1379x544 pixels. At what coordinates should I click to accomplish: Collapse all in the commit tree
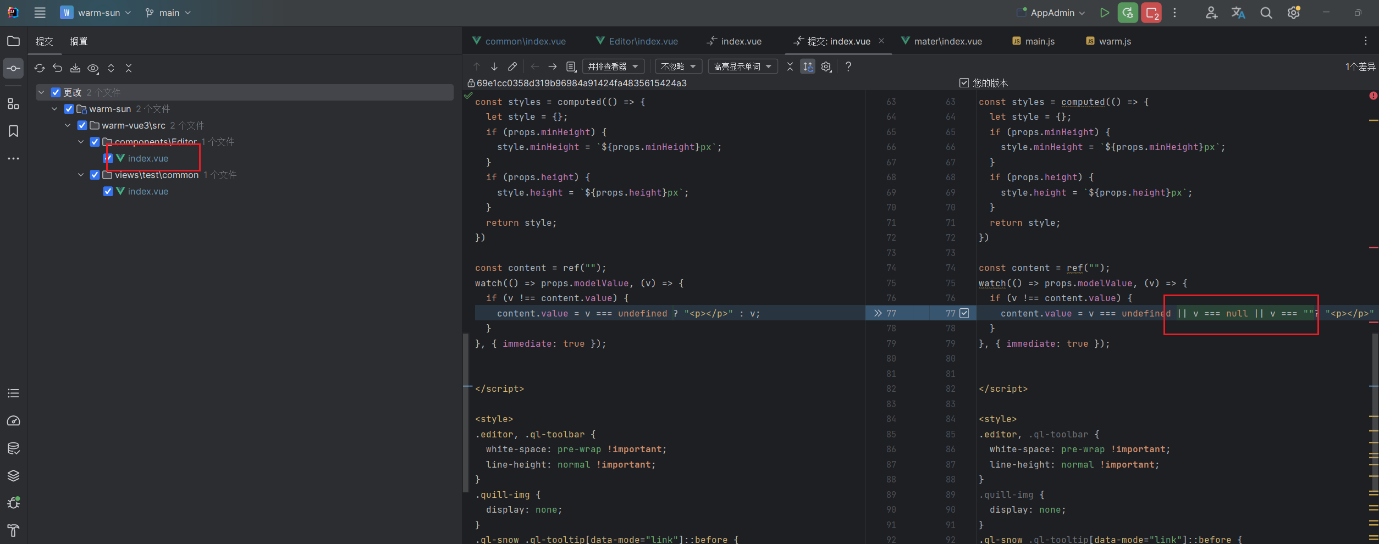(129, 68)
